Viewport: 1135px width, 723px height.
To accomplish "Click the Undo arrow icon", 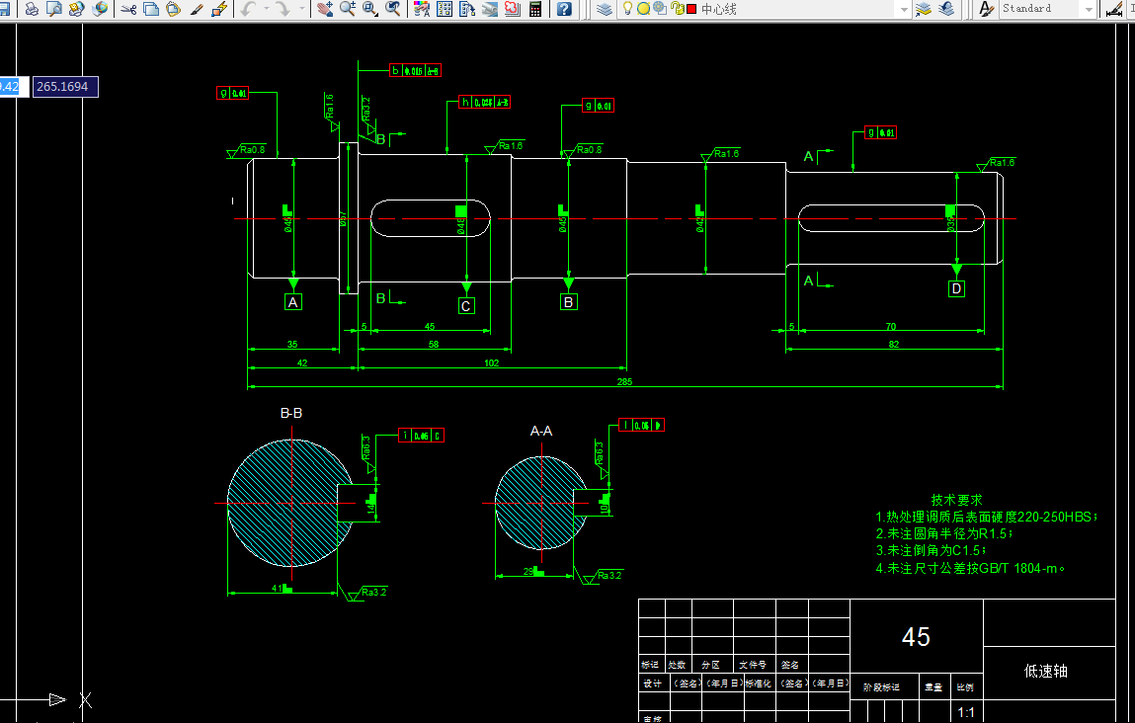I will coord(248,9).
